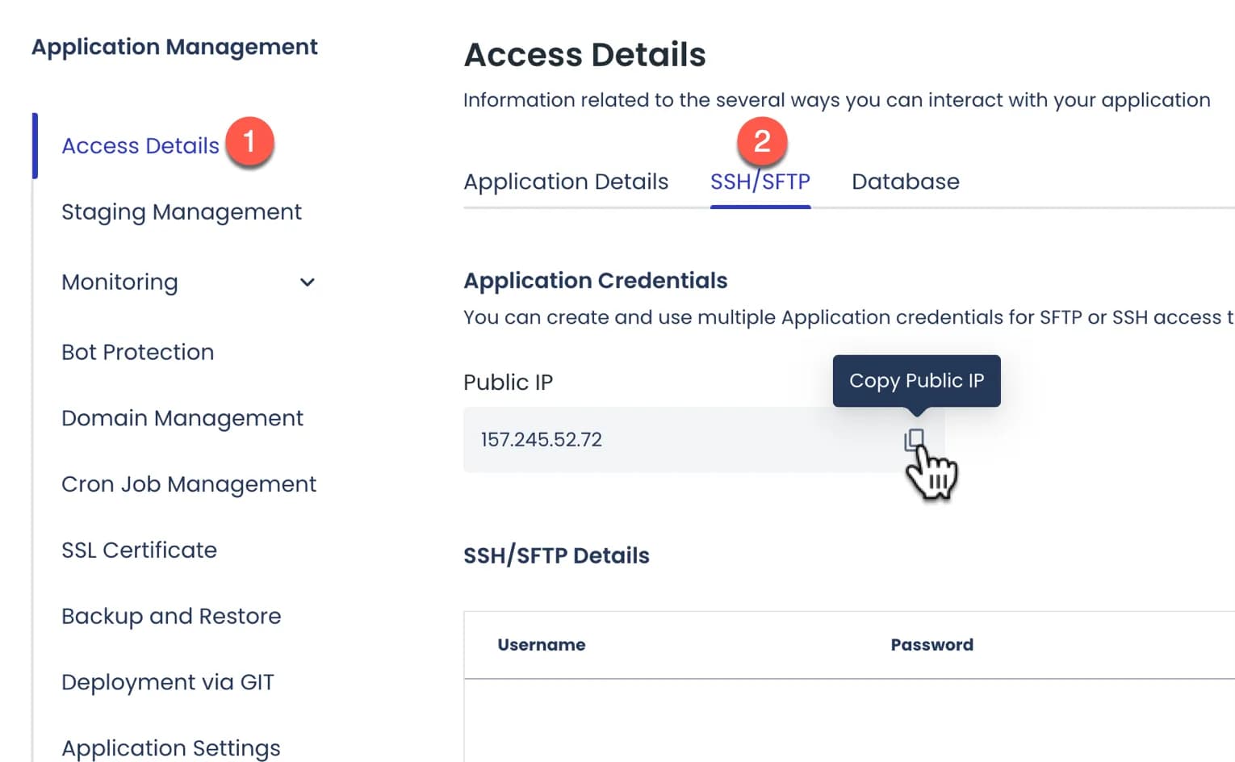Image resolution: width=1235 pixels, height=762 pixels.
Task: Open Application Settings
Action: pos(170,747)
